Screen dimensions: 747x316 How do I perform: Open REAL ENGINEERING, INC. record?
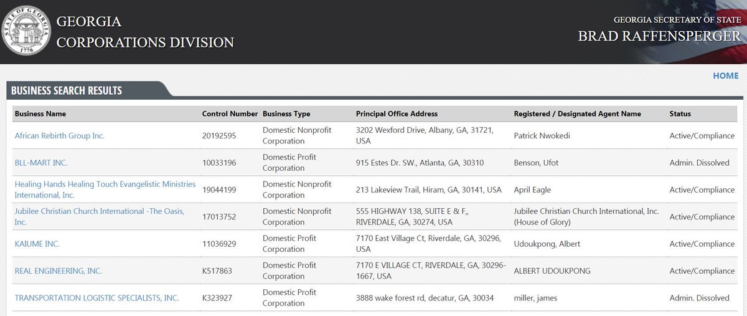[x=59, y=271]
